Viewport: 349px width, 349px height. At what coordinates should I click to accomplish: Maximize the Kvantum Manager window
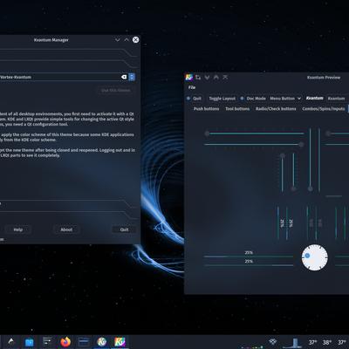[x=127, y=40]
